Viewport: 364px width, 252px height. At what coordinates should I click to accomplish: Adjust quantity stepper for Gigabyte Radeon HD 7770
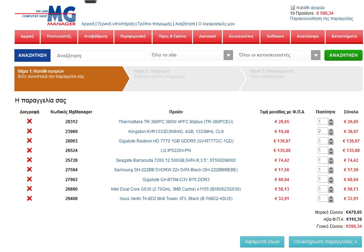pos(331,141)
